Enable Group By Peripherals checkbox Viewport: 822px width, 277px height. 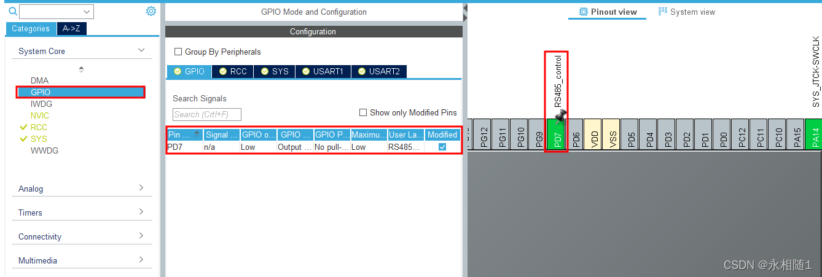(x=178, y=52)
